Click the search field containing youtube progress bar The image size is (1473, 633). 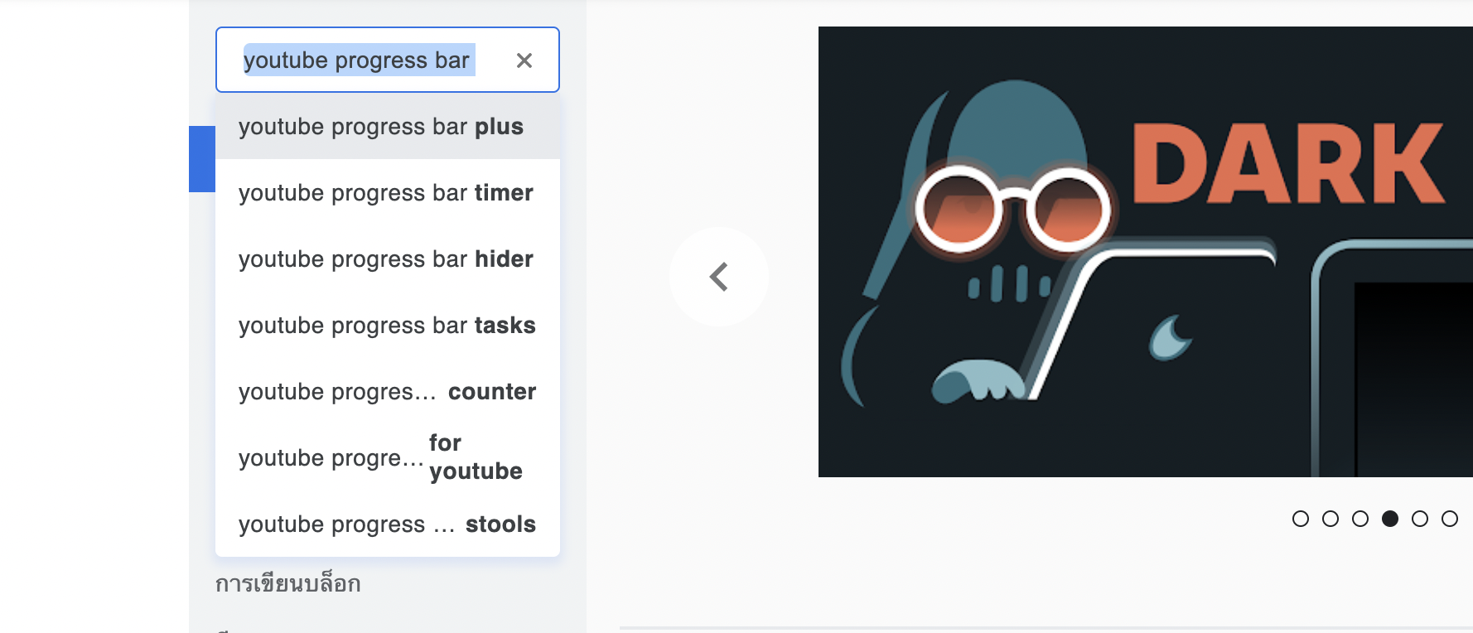(x=365, y=60)
